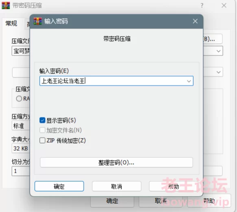Uncheck the 显示密码(S) checkbox
The width and height of the screenshot is (237, 212).
point(42,120)
